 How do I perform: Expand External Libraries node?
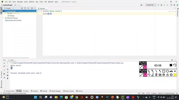point(3,18)
